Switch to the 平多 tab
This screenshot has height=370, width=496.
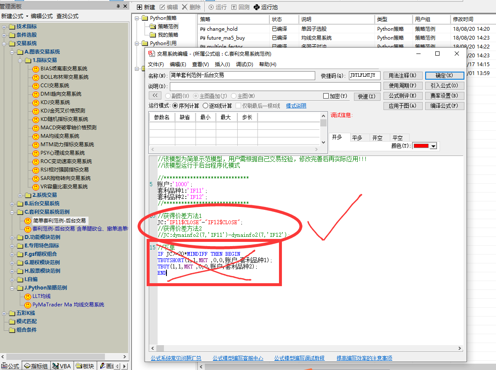click(x=357, y=138)
